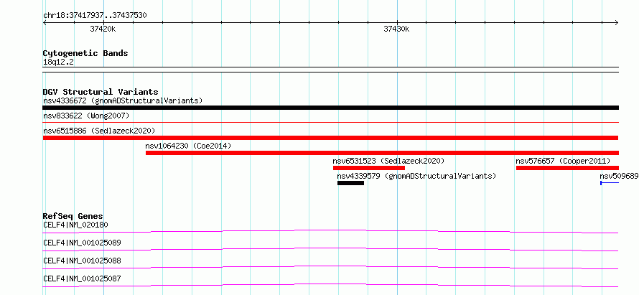
Task: Open CELF4|NM_001025089 transcript label
Action: (x=82, y=243)
